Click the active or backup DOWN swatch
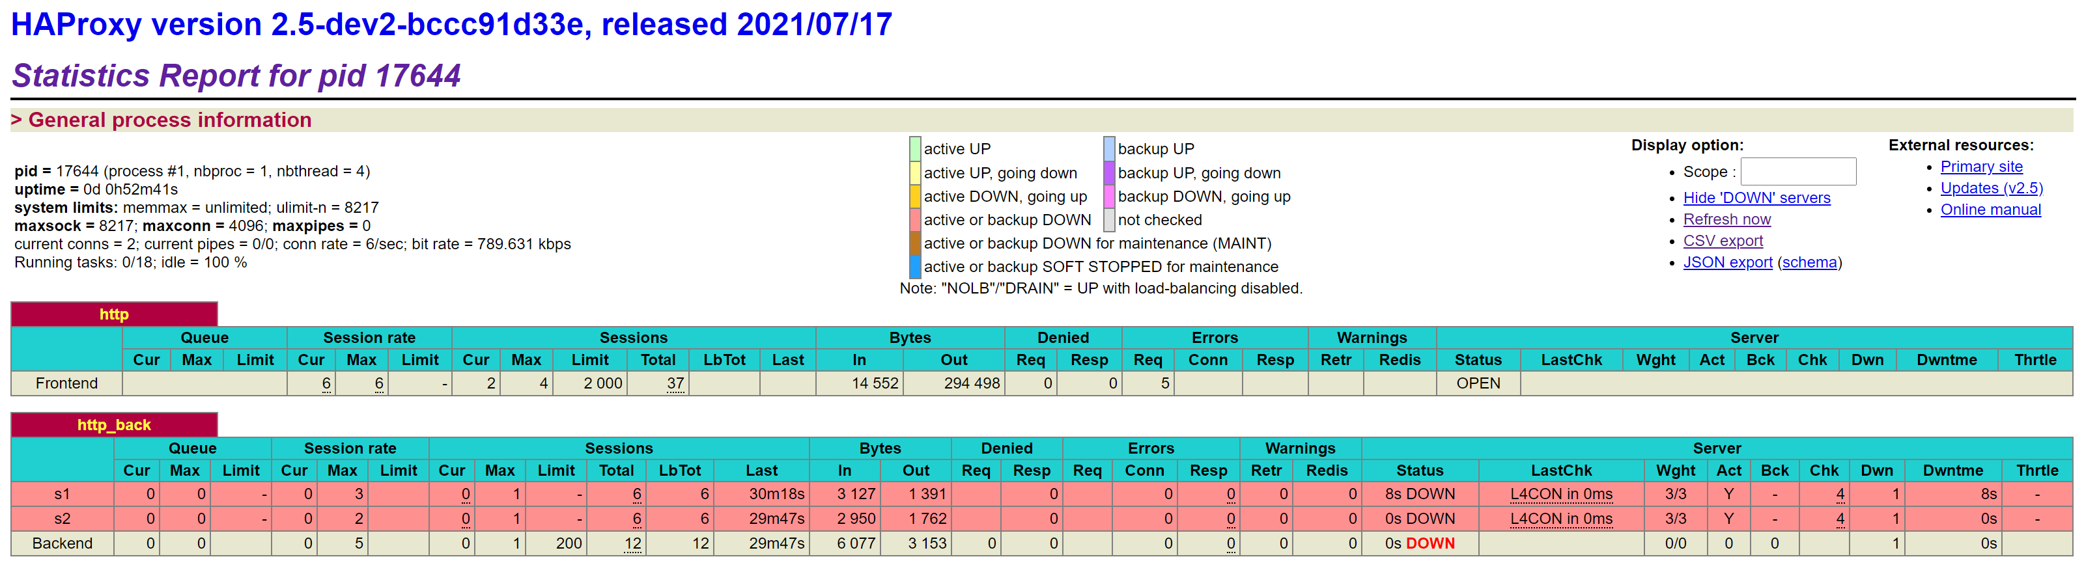 coord(915,220)
